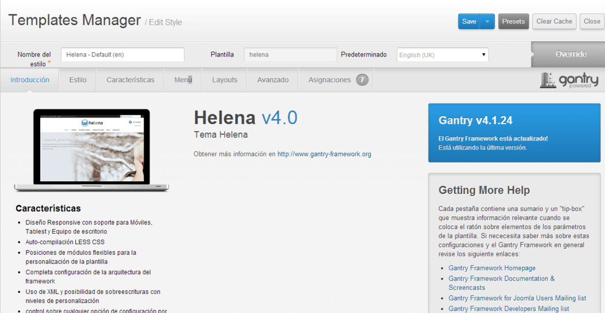Close the template style editor
605x313 pixels.
point(591,21)
